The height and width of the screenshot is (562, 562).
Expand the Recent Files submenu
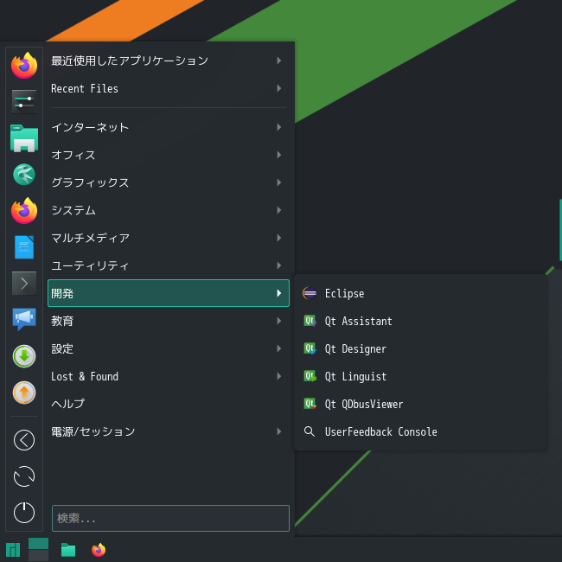pos(169,88)
